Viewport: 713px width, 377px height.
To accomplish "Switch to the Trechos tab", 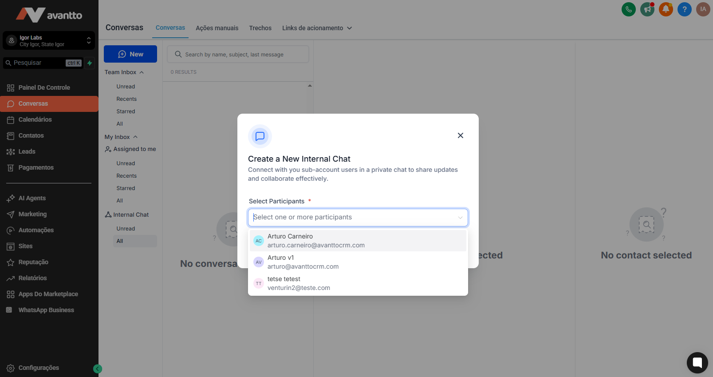I will point(260,28).
